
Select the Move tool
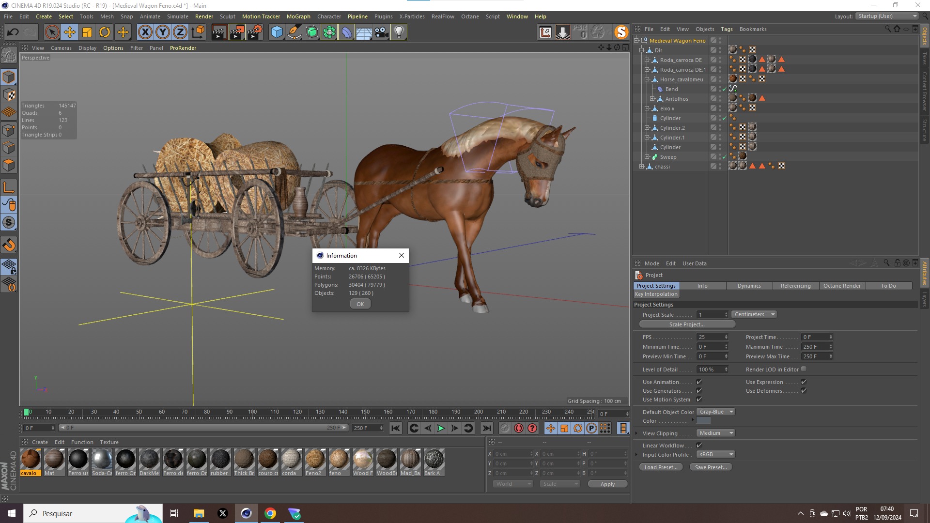(70, 32)
